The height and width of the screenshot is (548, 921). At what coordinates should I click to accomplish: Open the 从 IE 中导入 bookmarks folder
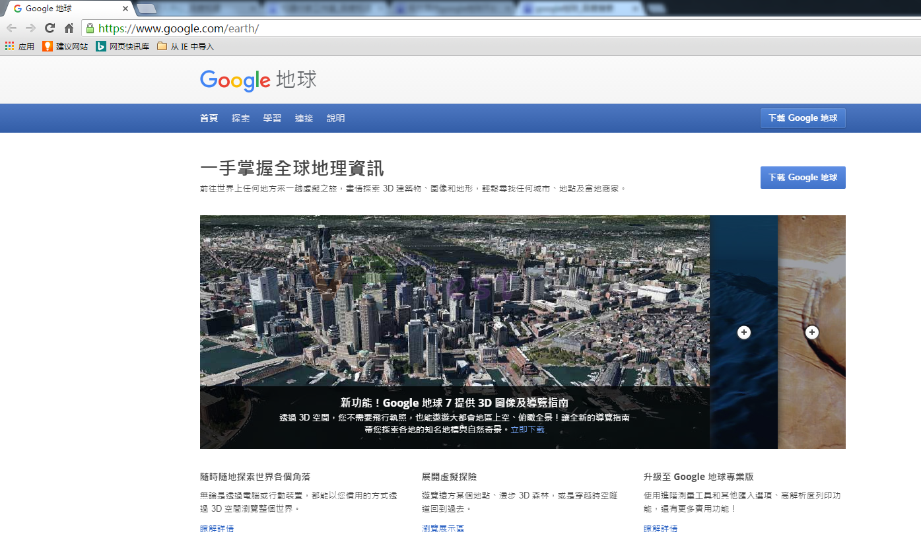[186, 46]
